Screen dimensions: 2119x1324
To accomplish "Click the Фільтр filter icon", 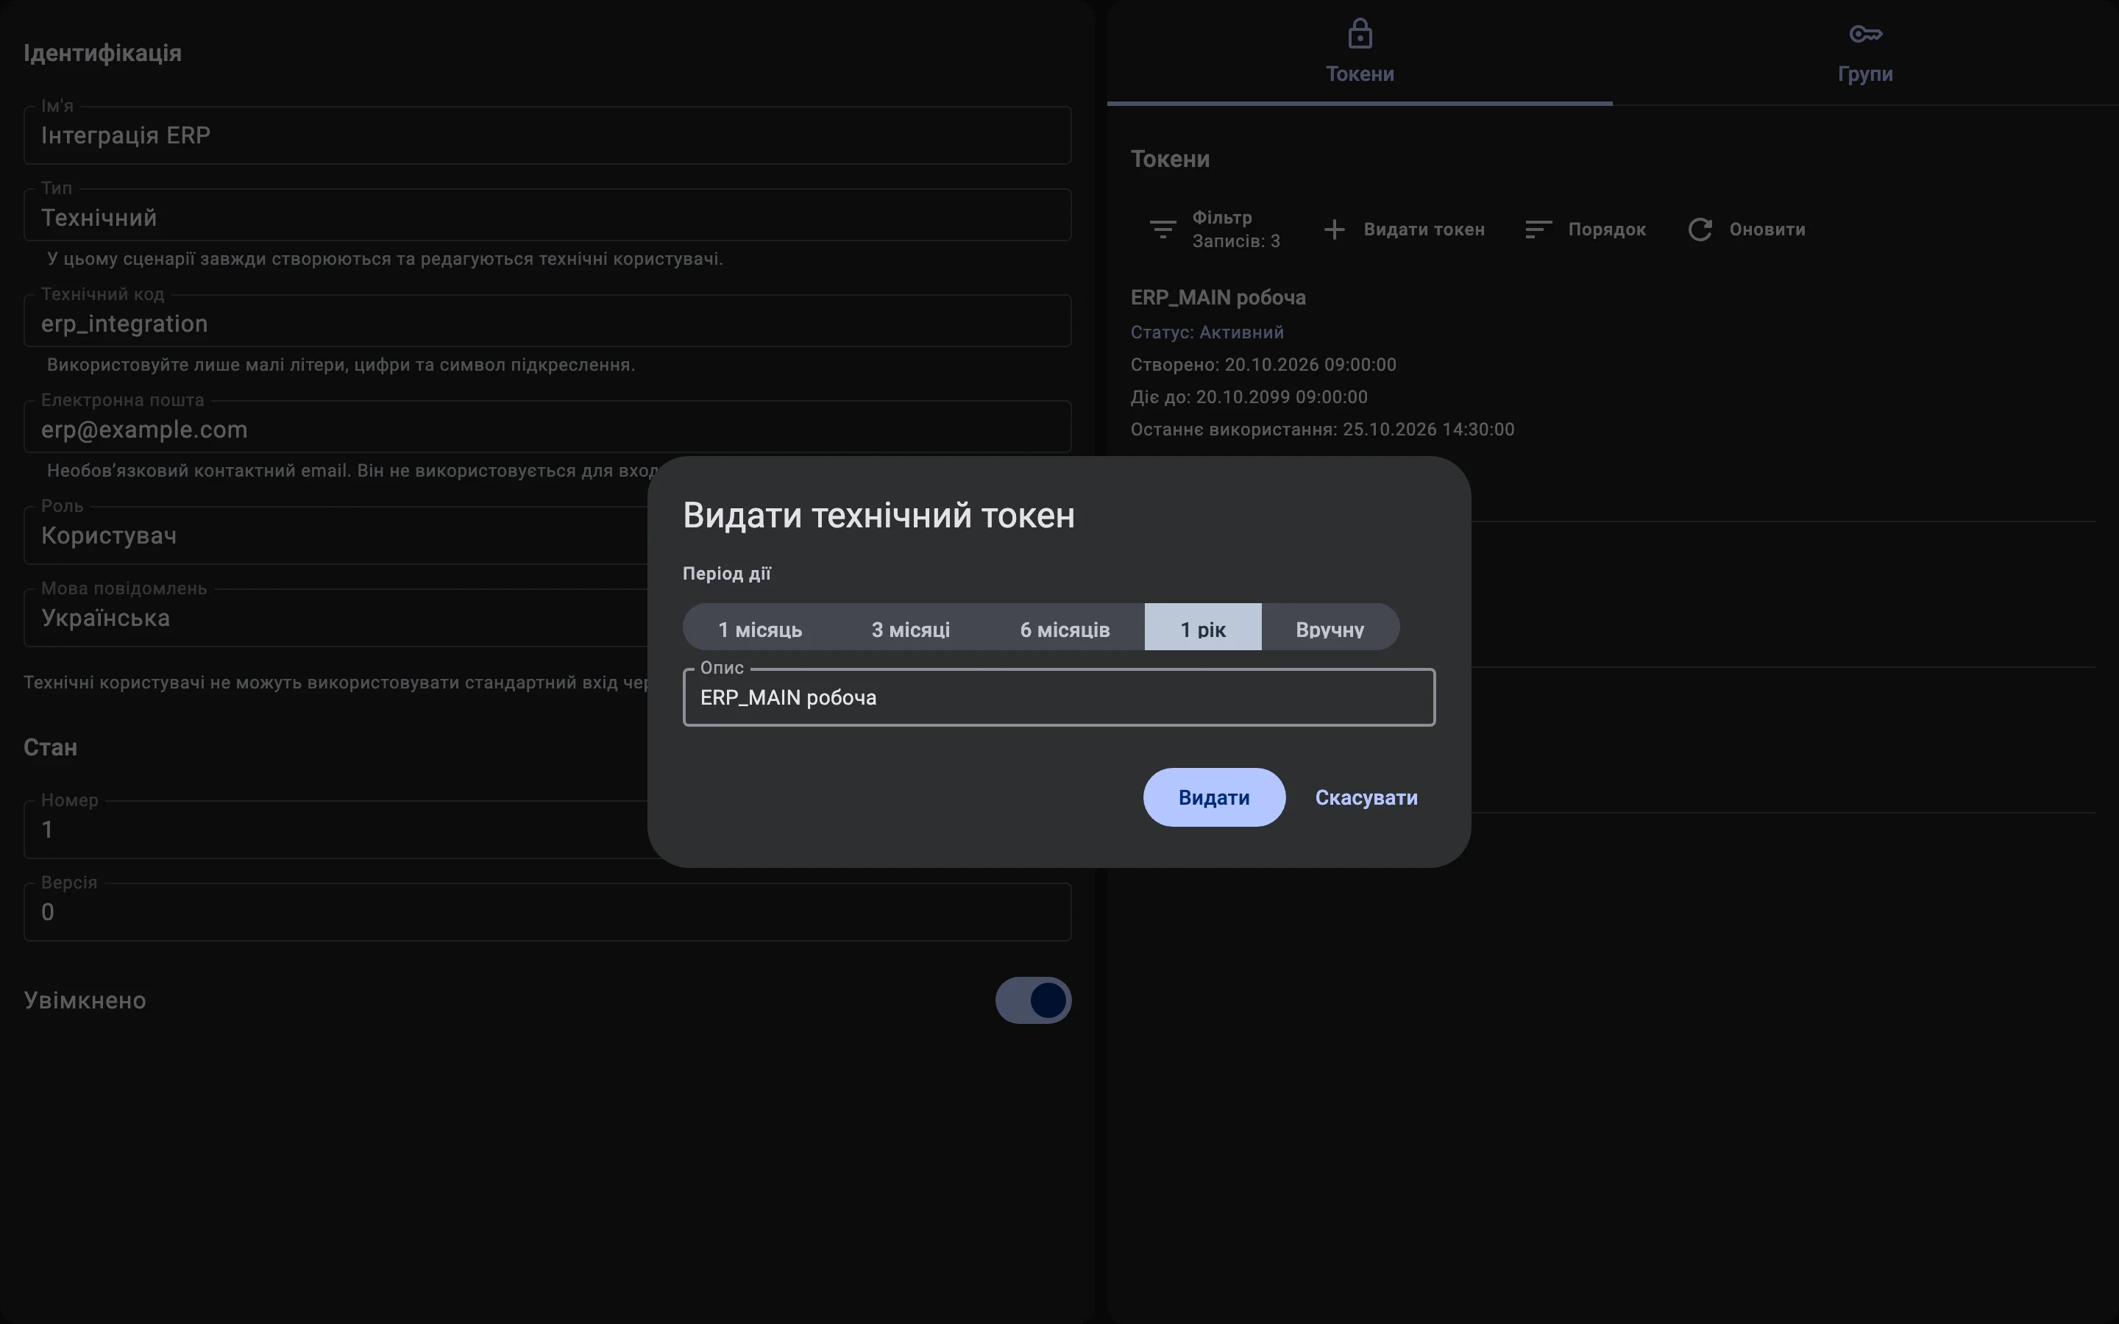I will [1163, 229].
